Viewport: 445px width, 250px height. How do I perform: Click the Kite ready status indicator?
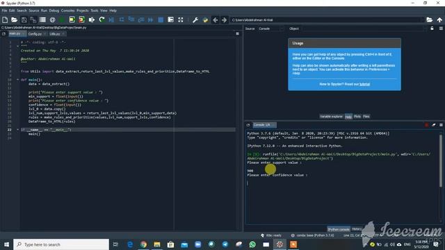tap(271, 235)
